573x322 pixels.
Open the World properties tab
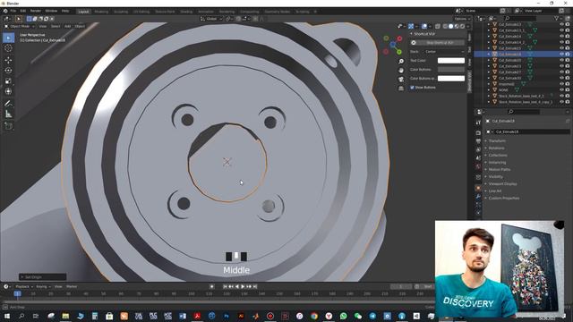pos(478,166)
